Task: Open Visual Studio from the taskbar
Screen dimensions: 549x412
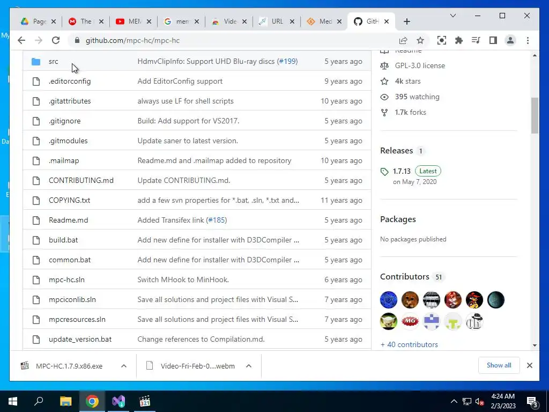Action: click(118, 401)
